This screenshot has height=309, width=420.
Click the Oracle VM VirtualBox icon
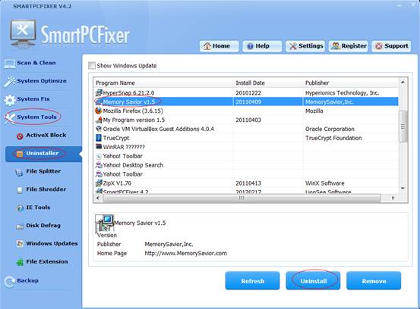(x=99, y=129)
